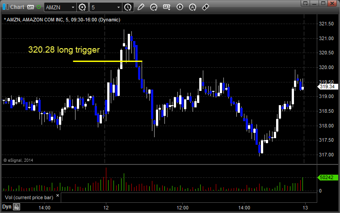Image resolution: width=340 pixels, height=213 pixels.
Task: Open the GET tools menu
Action: click(167, 7)
